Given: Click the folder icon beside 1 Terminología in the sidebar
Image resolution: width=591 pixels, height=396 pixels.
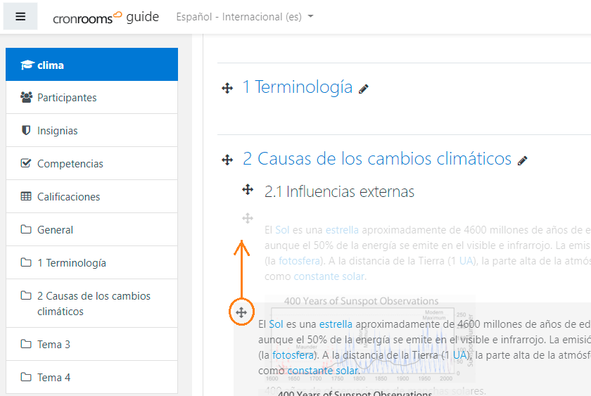Looking at the screenshot, I should tap(25, 262).
